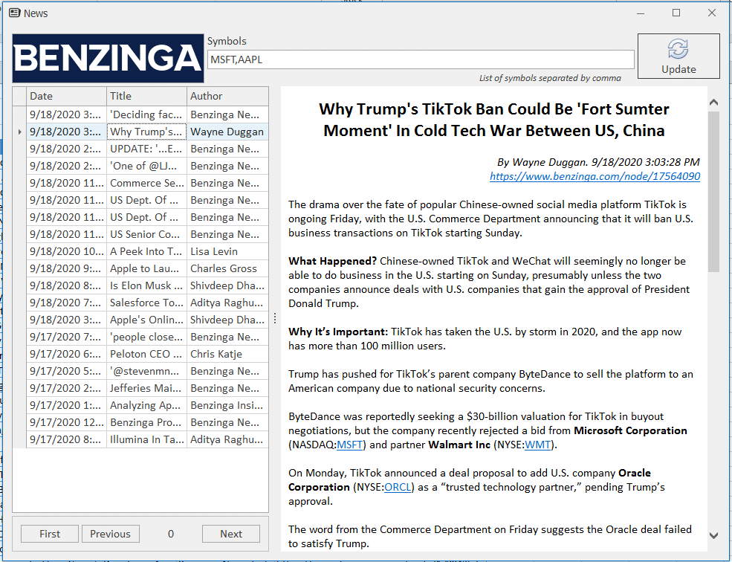The width and height of the screenshot is (732, 562).
Task: Select the Charles Gross author cell
Action: pyautogui.click(x=227, y=268)
